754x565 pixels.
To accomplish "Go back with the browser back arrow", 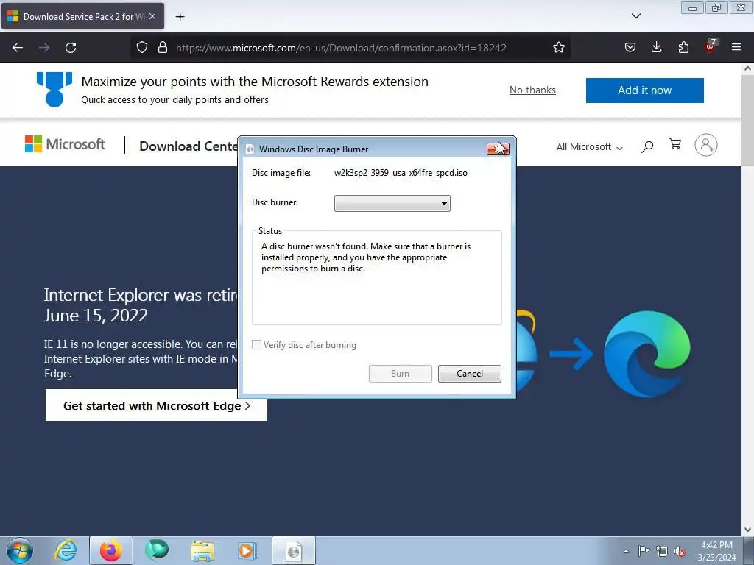I will click(x=18, y=48).
